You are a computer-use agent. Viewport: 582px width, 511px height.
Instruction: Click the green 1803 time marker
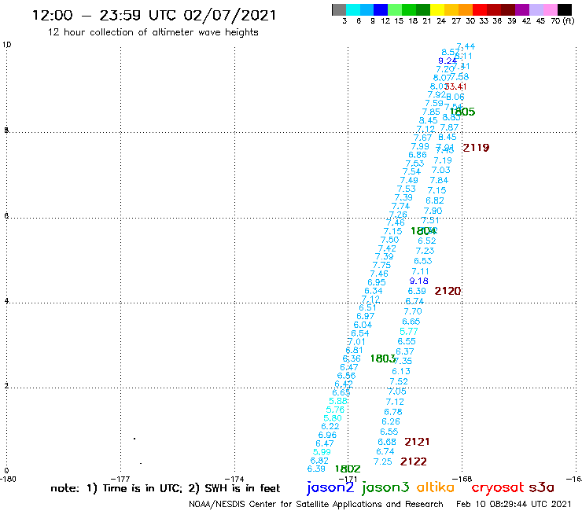click(383, 358)
